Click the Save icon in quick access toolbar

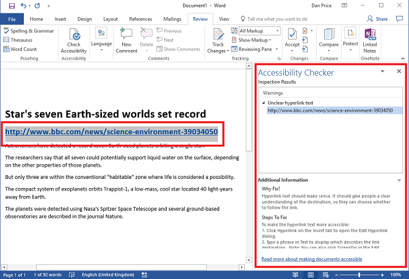pyautogui.click(x=12, y=5)
